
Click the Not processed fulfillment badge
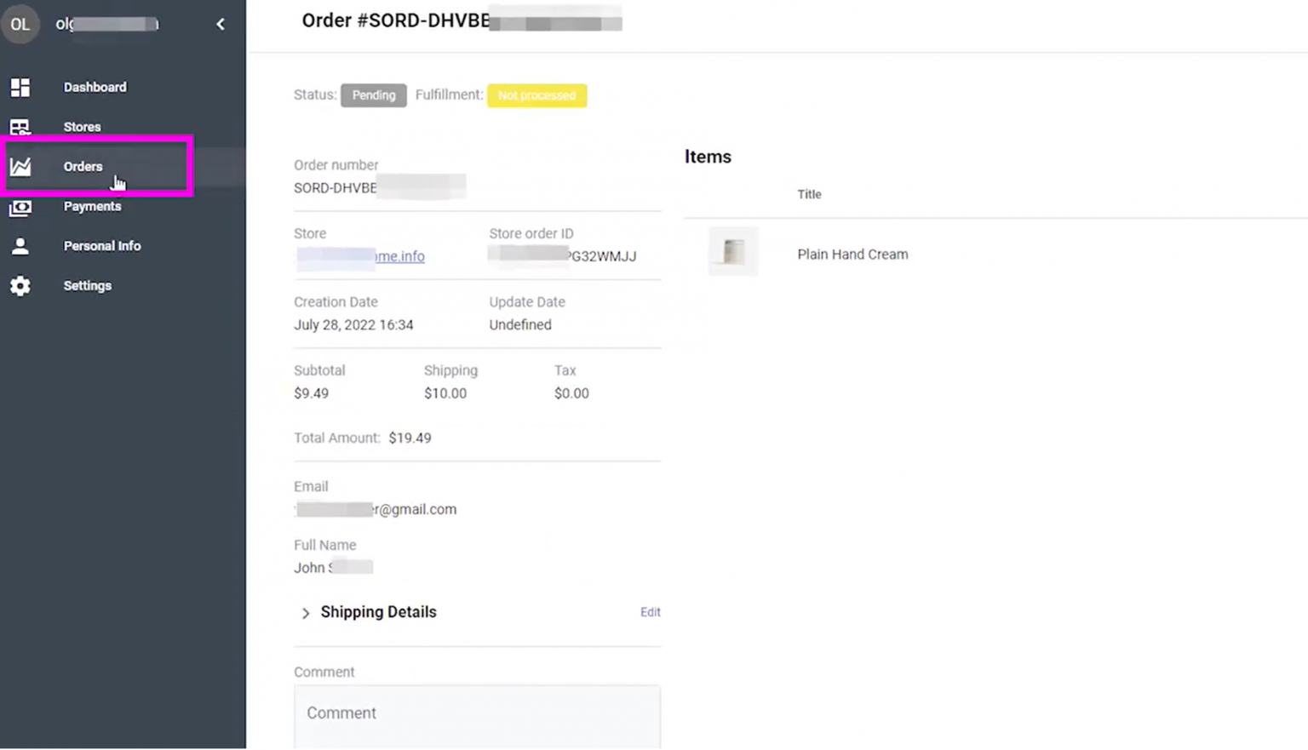536,94
